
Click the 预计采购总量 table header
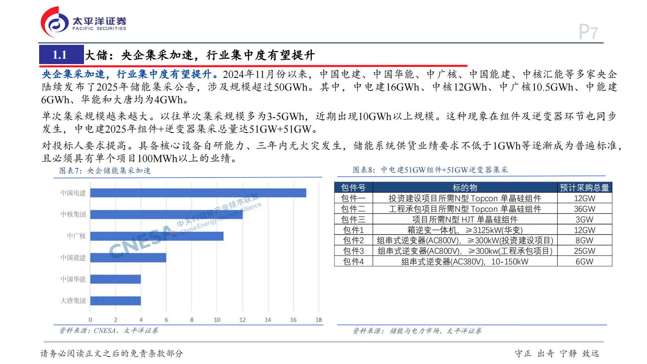point(585,187)
